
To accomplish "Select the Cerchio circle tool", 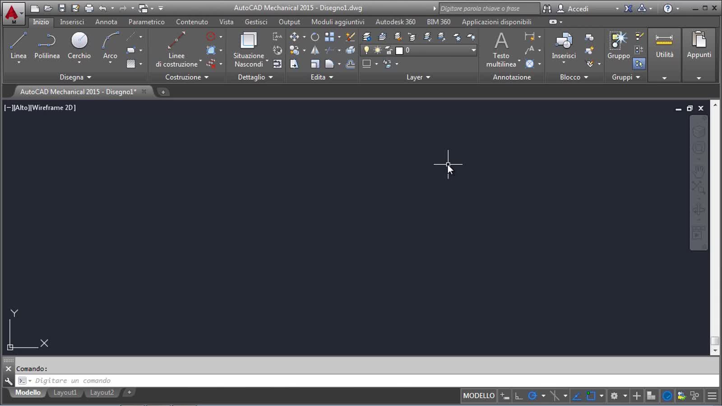I will pyautogui.click(x=79, y=46).
